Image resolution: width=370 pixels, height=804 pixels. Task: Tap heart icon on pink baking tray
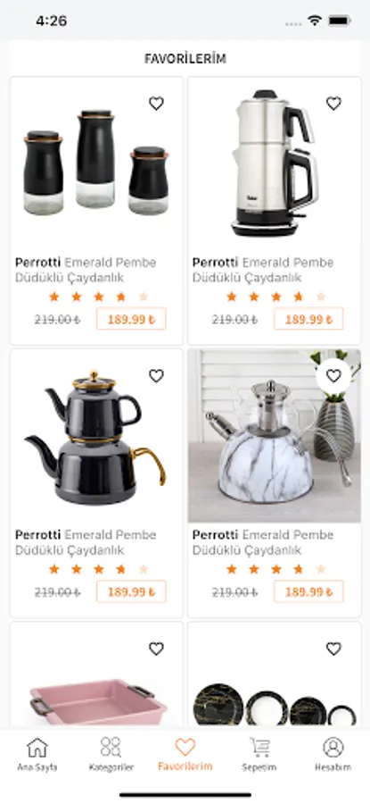coord(156,649)
